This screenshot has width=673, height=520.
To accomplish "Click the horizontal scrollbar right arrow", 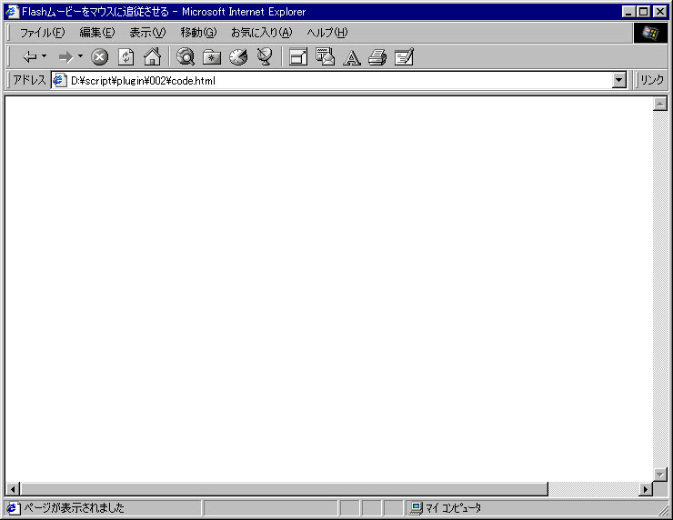I will tap(646, 489).
